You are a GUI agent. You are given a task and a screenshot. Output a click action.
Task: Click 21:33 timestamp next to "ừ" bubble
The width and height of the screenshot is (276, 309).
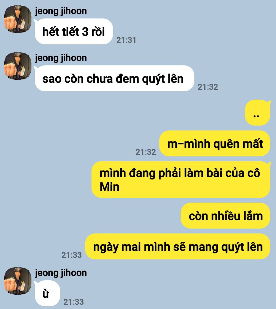coord(74,302)
